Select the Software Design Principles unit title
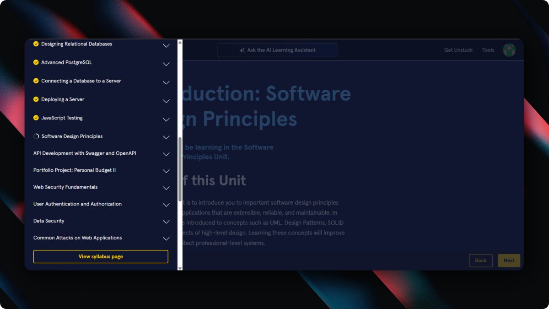Screen dimensions: 549x309 [72, 136]
